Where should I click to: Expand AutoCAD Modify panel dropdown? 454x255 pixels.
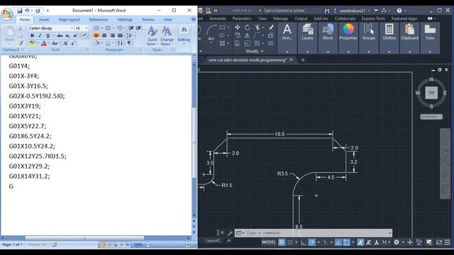[255, 51]
